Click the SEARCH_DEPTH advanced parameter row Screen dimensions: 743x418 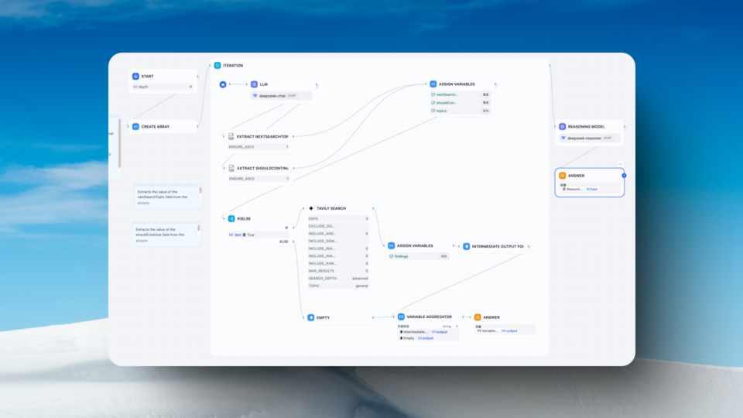[x=337, y=278]
